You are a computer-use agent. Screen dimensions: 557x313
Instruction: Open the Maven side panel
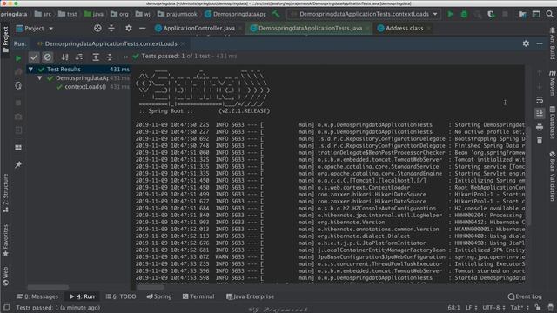click(x=553, y=83)
